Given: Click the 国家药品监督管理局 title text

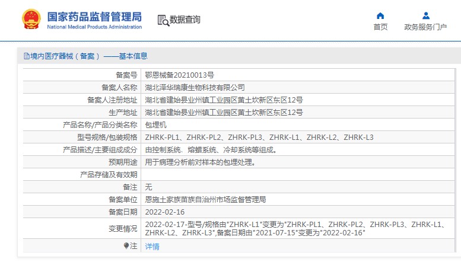Looking at the screenshot, I should click(x=94, y=16).
